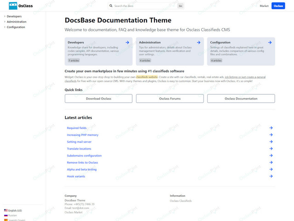This screenshot has height=221, width=294.
Task: Open Configuration in the sidebar
Action: pyautogui.click(x=16, y=27)
